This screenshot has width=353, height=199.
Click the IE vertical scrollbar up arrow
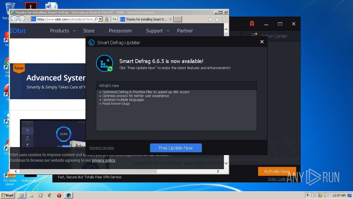(226, 29)
